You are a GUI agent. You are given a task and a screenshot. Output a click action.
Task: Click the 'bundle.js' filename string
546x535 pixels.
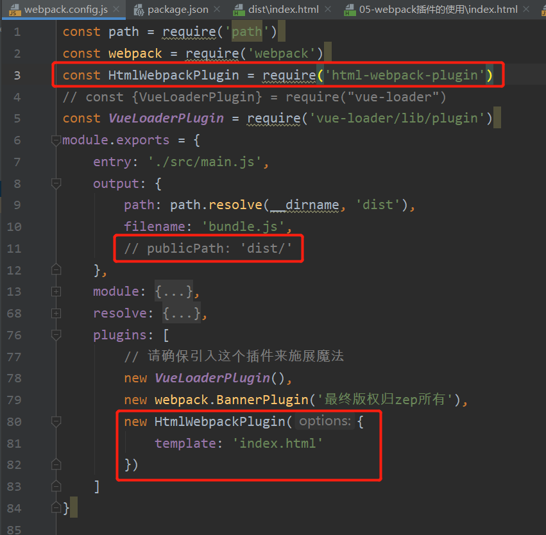243,226
